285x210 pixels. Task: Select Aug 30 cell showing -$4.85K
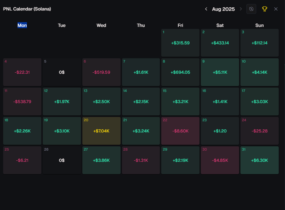[220, 160]
